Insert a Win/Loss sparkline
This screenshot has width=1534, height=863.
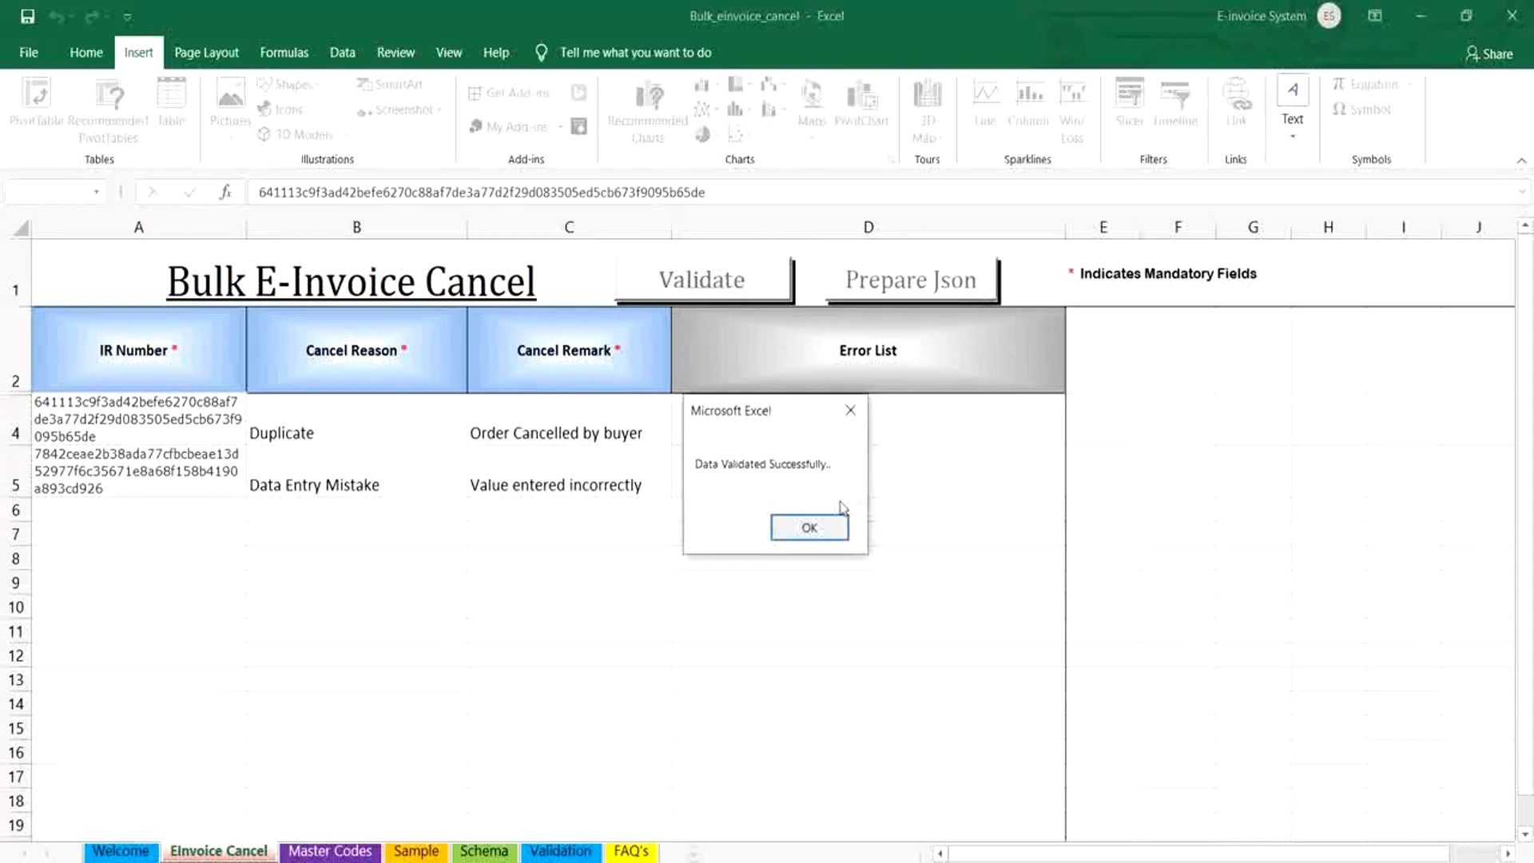(x=1072, y=110)
